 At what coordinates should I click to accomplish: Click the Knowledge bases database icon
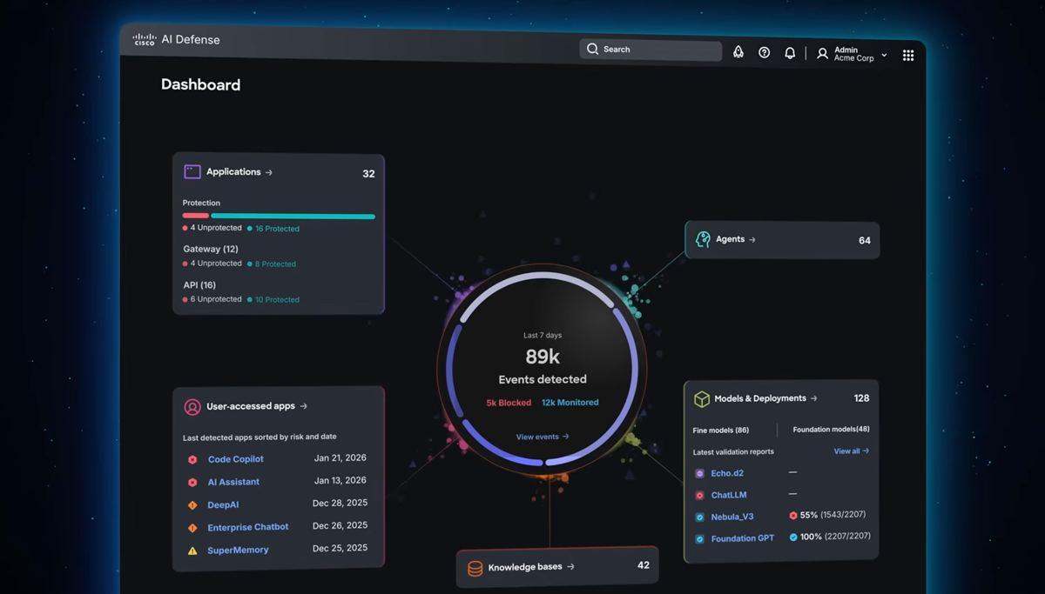pos(475,568)
